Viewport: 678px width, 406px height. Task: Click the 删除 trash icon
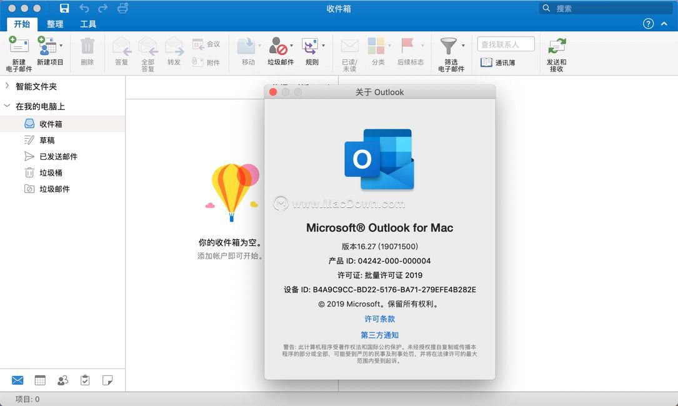coord(87,46)
